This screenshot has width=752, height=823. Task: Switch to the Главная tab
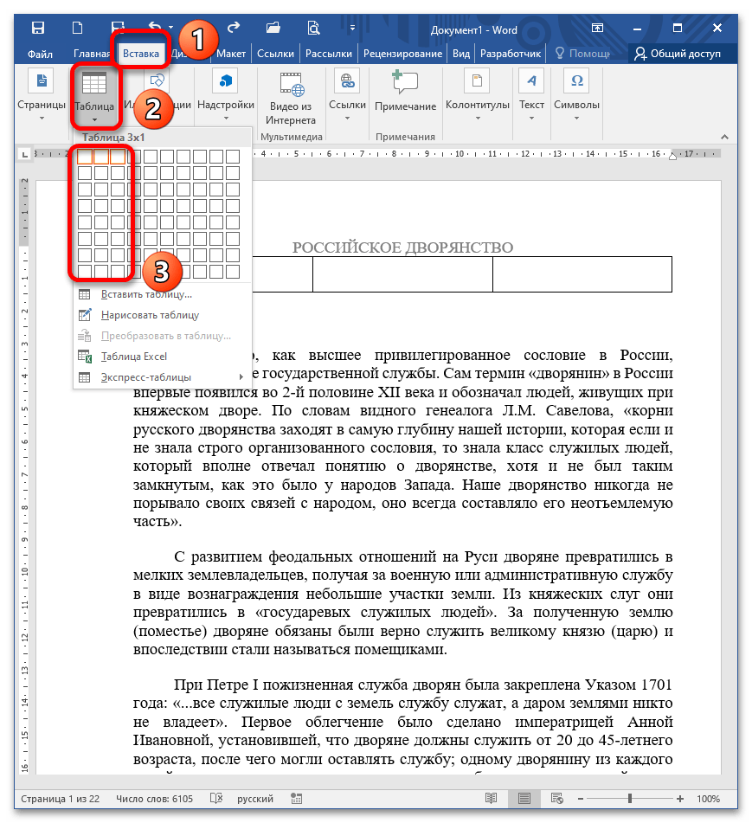[92, 54]
